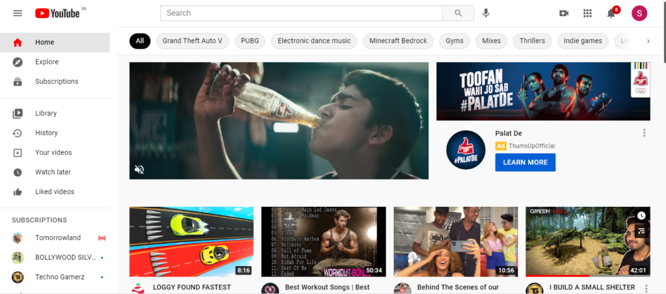Open the hamburger guide menu
The image size is (666, 294).
tap(18, 13)
